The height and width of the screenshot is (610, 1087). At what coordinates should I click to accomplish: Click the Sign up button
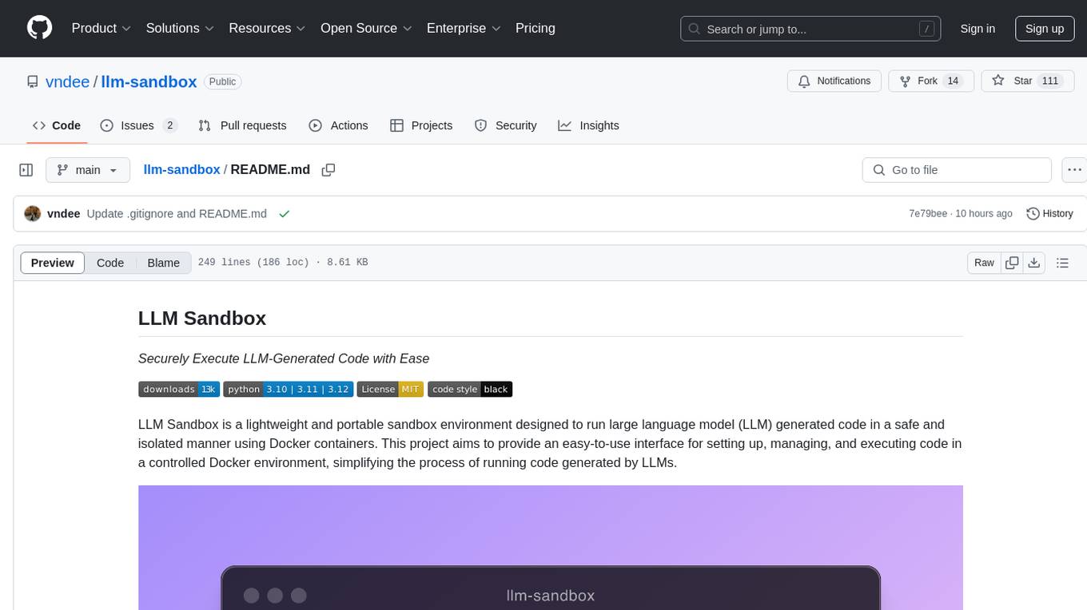pos(1045,29)
